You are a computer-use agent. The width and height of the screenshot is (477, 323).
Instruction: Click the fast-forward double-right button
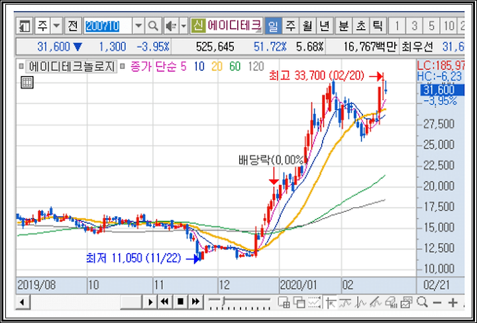click(x=196, y=302)
